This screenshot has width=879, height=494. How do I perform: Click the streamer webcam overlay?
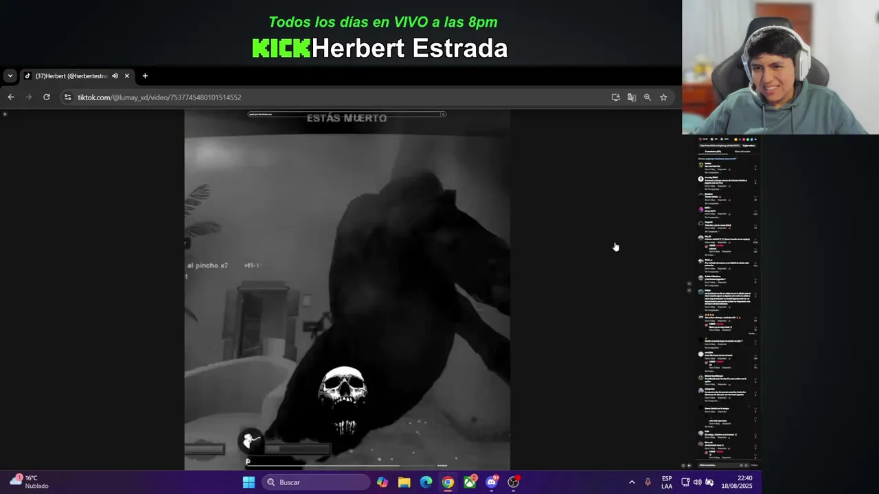780,67
